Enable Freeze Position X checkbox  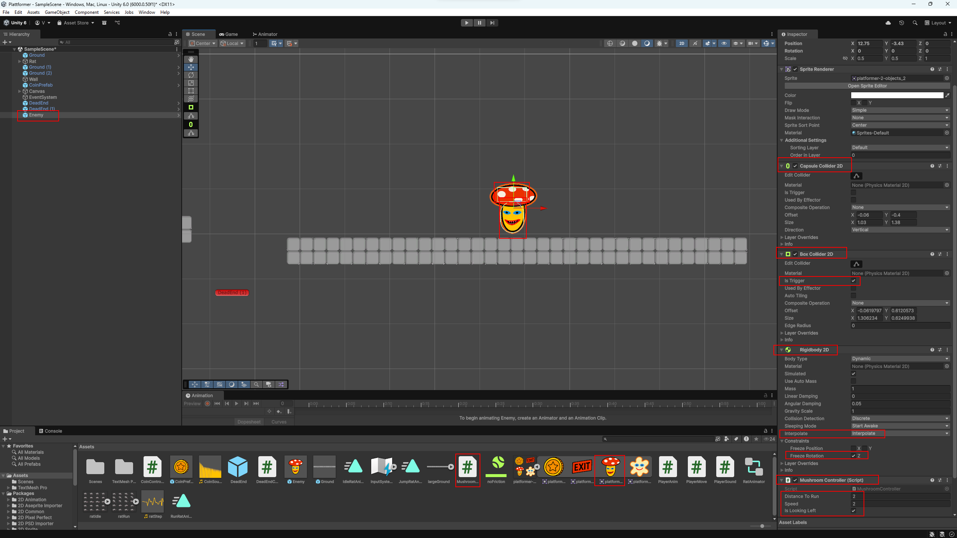click(853, 448)
